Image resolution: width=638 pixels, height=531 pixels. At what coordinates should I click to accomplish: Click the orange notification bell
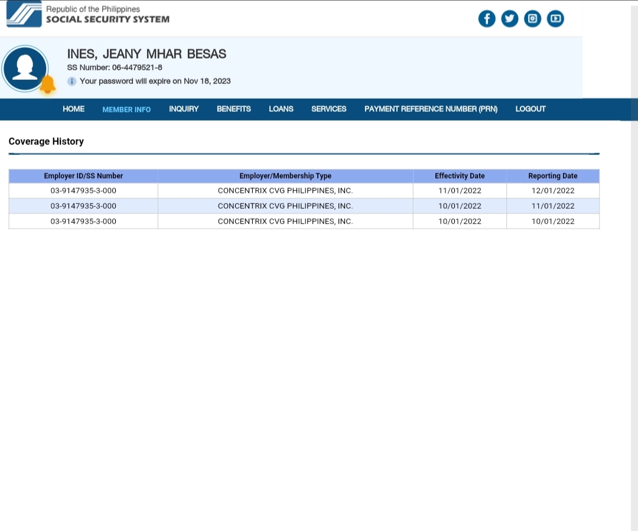(x=47, y=85)
